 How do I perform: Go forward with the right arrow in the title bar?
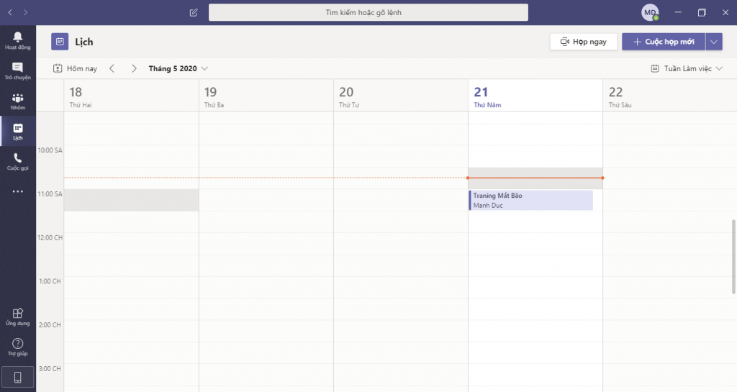(x=25, y=13)
